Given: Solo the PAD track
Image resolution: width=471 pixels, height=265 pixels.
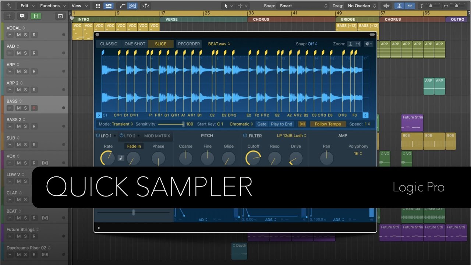Looking at the screenshot, I should [x=25, y=53].
